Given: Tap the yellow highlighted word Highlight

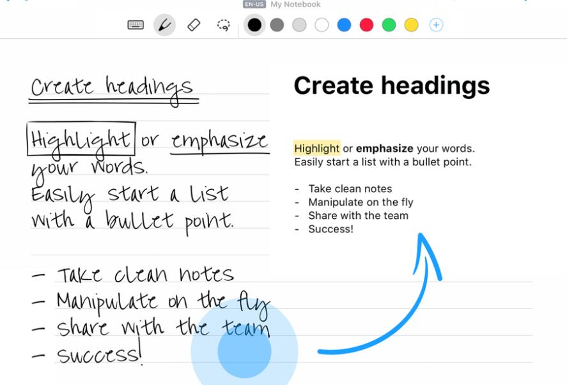Looking at the screenshot, I should point(317,148).
